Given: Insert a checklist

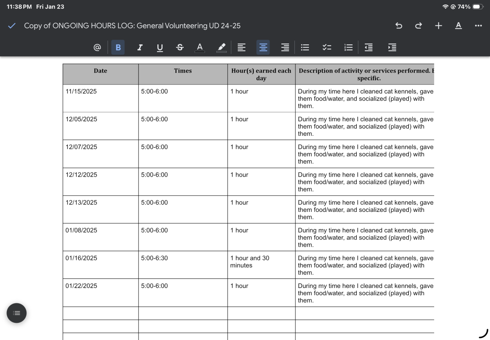Looking at the screenshot, I should (327, 47).
